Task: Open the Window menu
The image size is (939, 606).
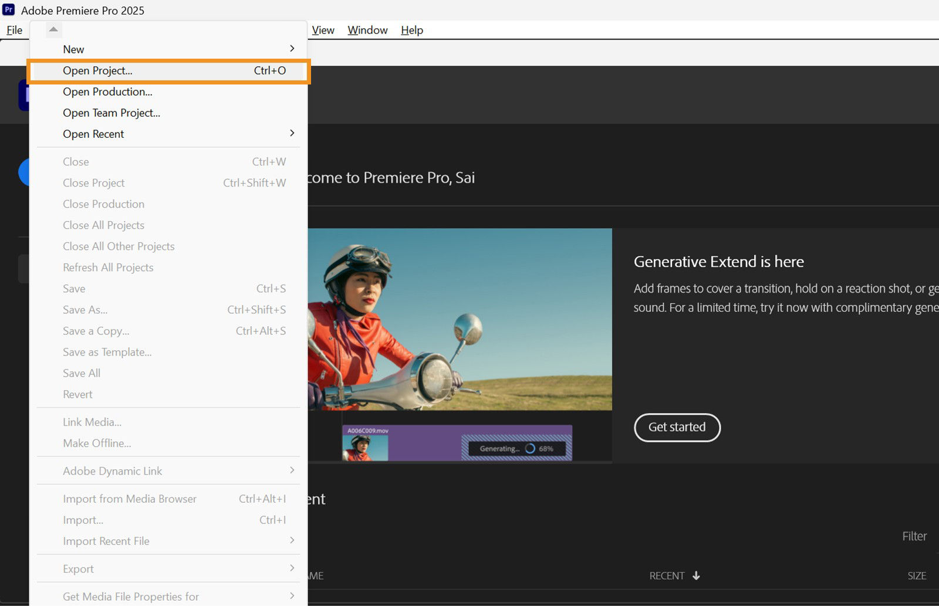Action: (367, 30)
